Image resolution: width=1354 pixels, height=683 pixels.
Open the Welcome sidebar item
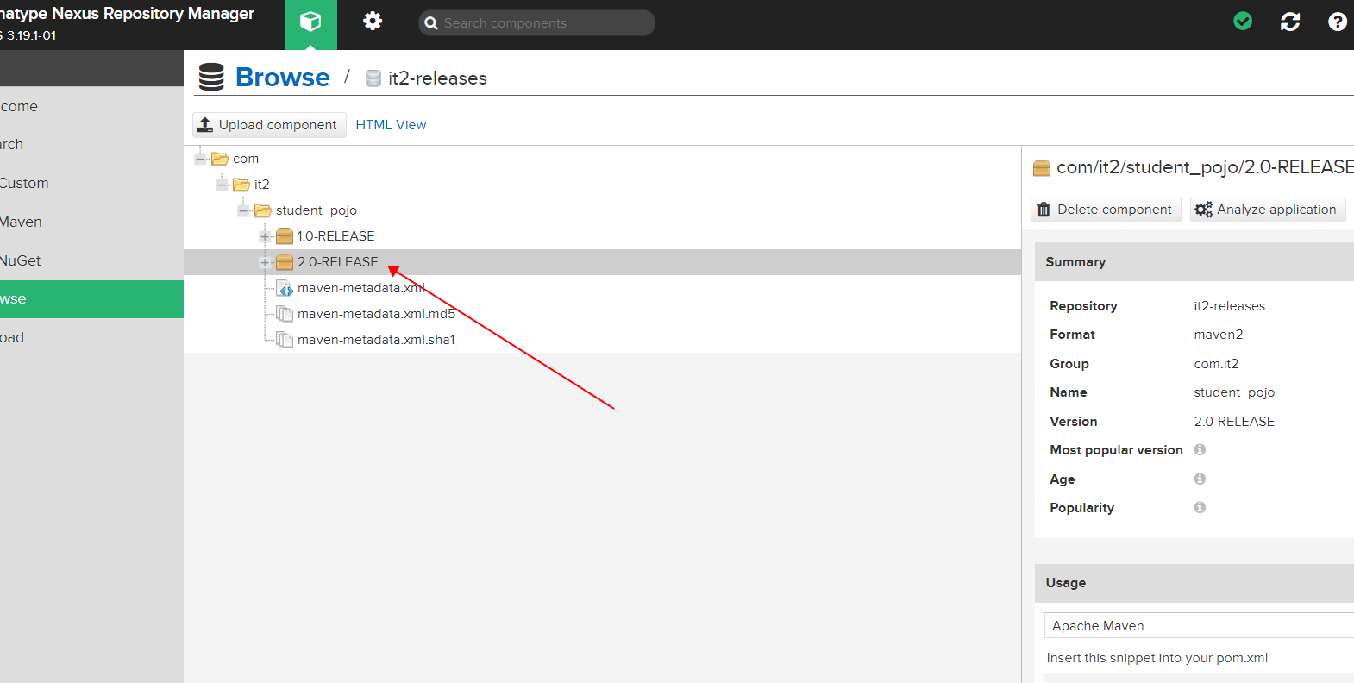point(91,106)
